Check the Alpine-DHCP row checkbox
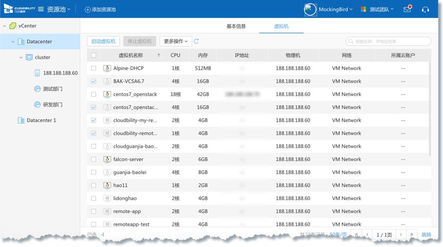The width and height of the screenshot is (443, 247). [93, 68]
